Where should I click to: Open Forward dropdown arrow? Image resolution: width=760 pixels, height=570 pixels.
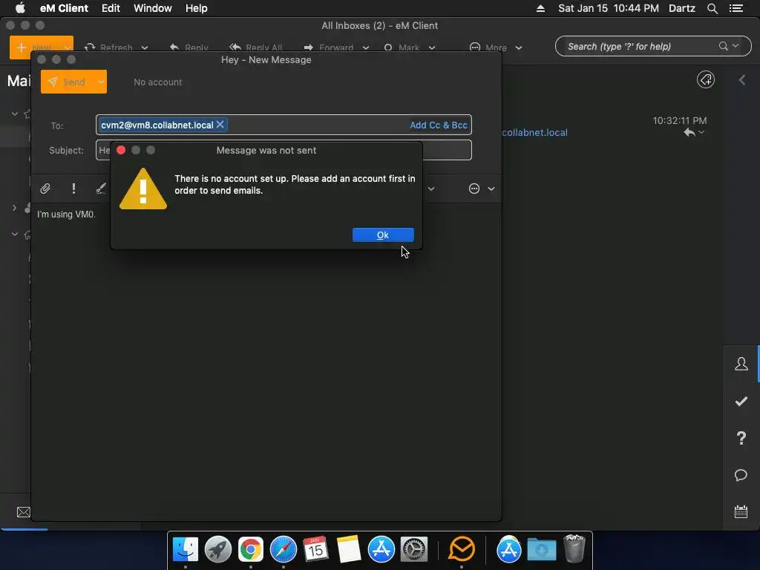[366, 47]
